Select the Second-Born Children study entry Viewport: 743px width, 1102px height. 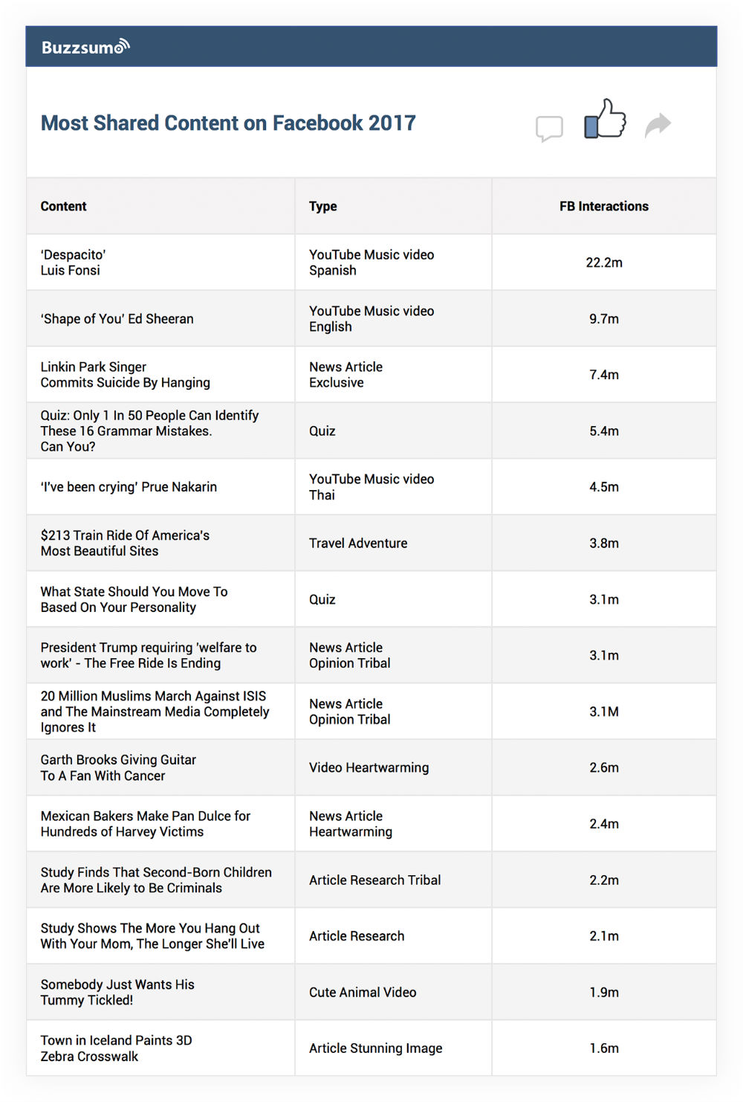click(x=155, y=880)
